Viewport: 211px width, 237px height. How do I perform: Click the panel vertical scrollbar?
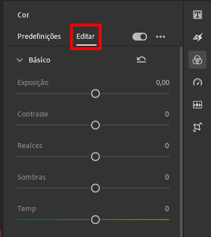tap(181, 142)
